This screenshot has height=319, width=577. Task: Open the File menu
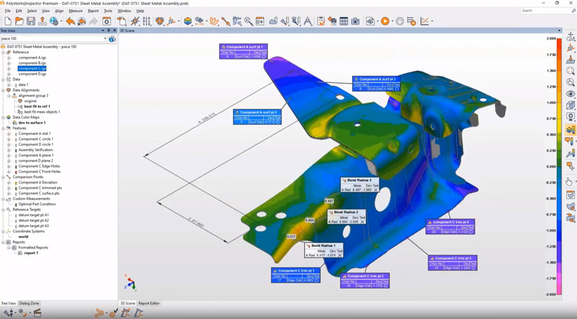coord(8,11)
